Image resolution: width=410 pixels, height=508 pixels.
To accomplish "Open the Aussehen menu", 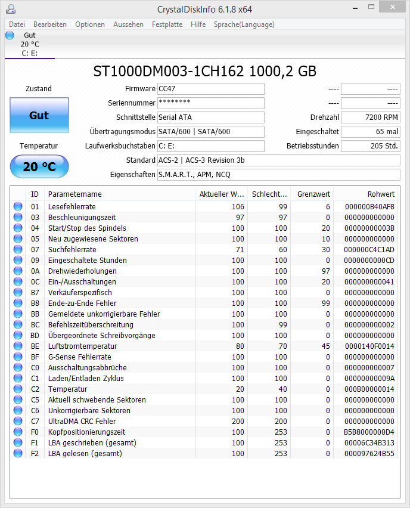I will click(x=128, y=24).
